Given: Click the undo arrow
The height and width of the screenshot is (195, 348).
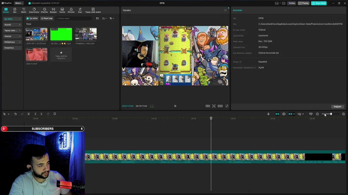Looking at the screenshot, I should click(15, 114).
